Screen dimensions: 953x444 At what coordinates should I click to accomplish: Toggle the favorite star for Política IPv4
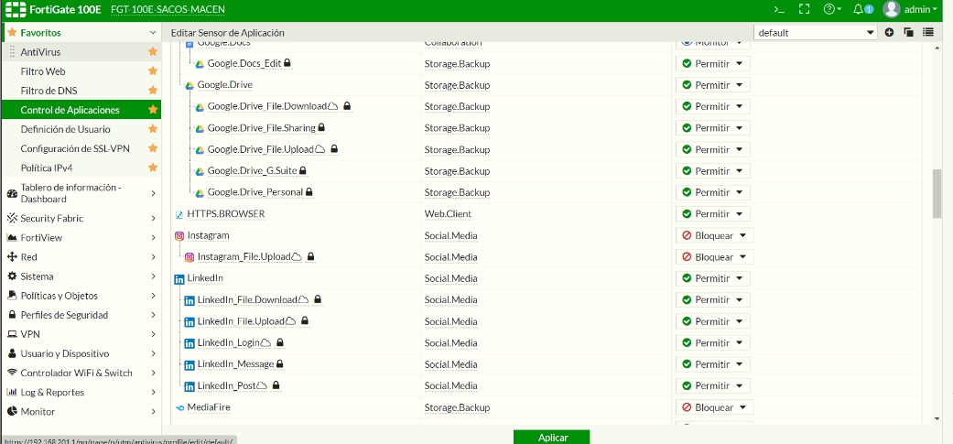pyautogui.click(x=153, y=168)
